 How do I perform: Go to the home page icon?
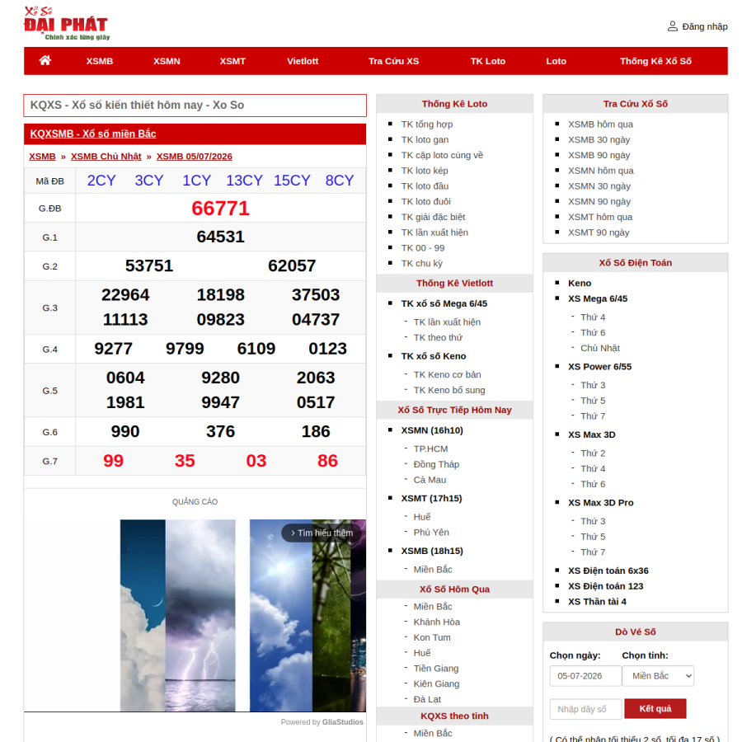point(45,60)
